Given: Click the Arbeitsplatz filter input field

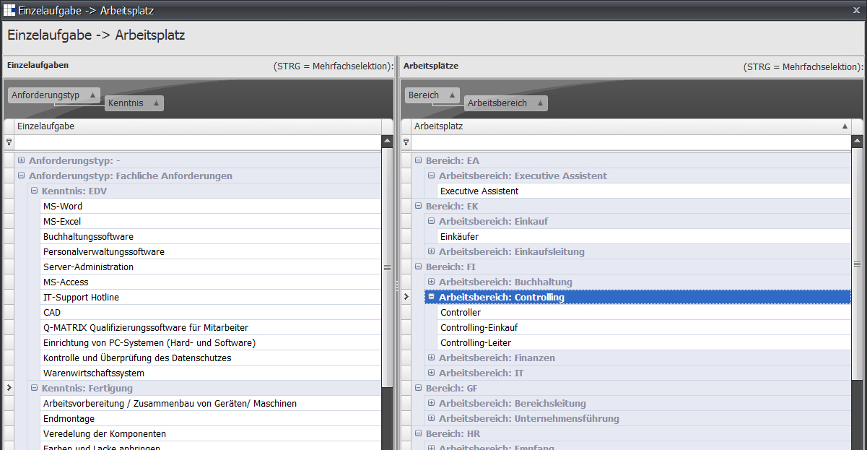Looking at the screenshot, I should (628, 142).
